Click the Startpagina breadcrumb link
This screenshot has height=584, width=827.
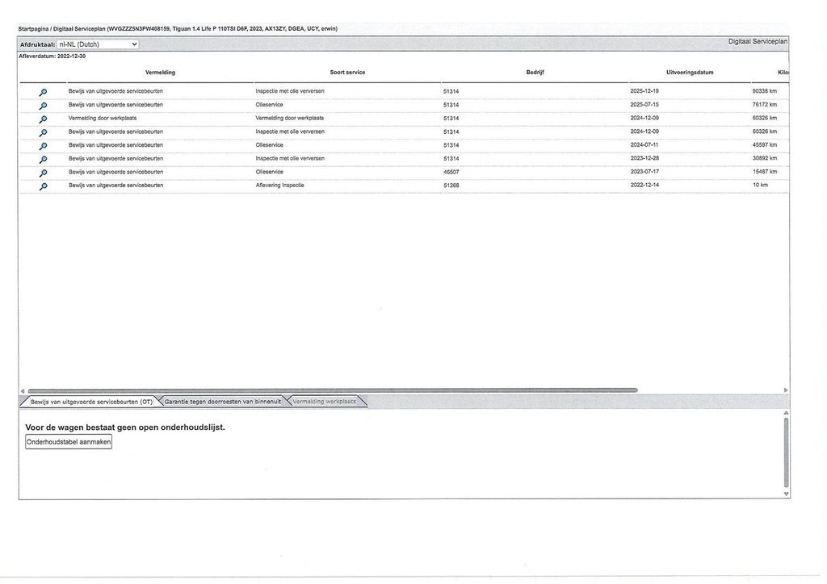pyautogui.click(x=33, y=29)
